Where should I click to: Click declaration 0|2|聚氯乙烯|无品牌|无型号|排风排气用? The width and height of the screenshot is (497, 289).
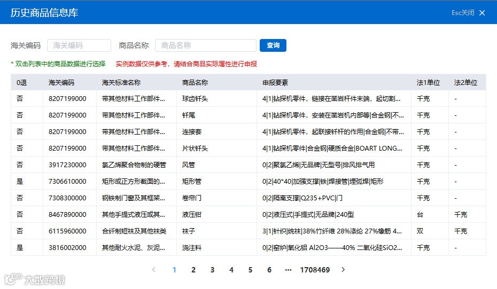(319, 165)
